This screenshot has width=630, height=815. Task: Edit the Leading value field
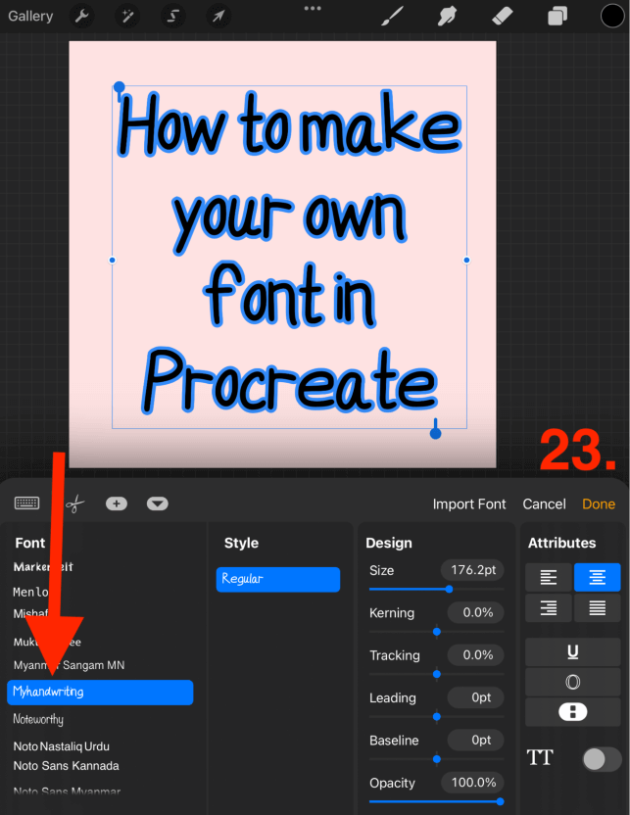[x=475, y=697]
